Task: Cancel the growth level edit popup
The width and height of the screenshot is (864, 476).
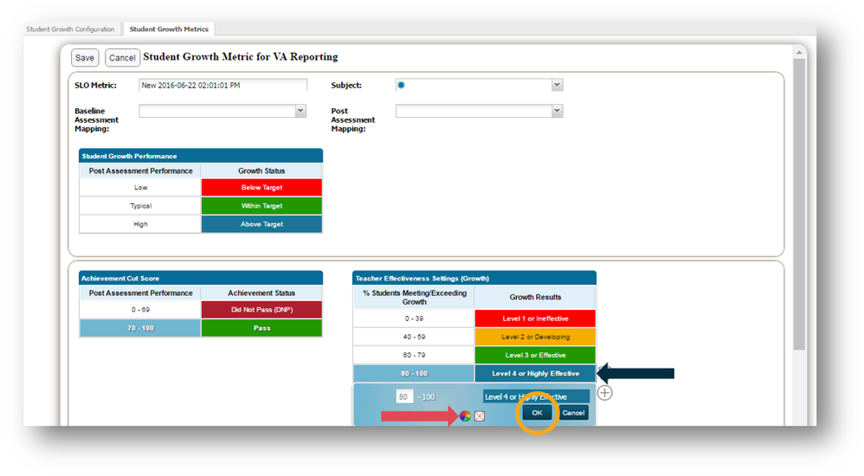Action: click(x=573, y=413)
